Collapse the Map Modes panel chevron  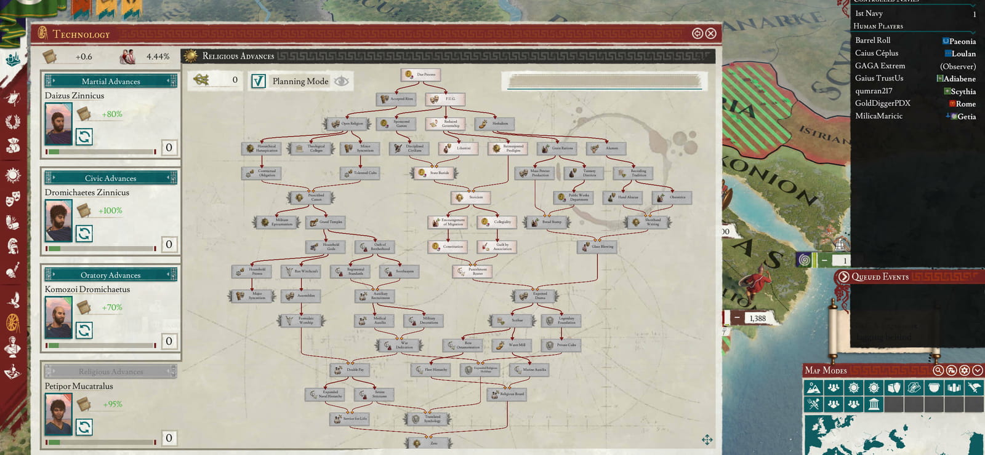[977, 370]
